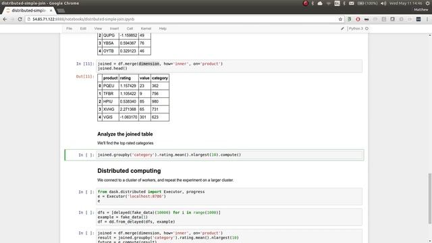Click the category value 980
432x243 pixels.
point(160,102)
